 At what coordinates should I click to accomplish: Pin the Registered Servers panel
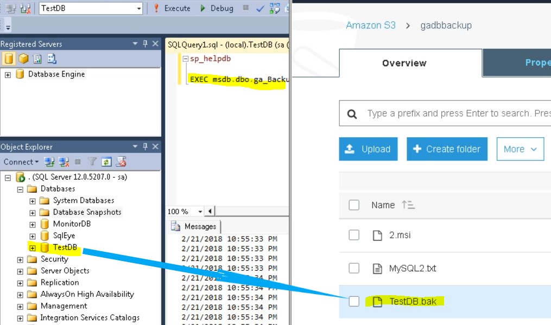(x=145, y=43)
